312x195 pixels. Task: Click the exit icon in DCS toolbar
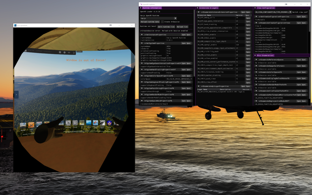[74, 52]
